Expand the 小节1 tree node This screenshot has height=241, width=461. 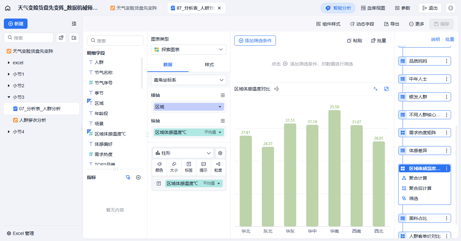pyautogui.click(x=9, y=74)
